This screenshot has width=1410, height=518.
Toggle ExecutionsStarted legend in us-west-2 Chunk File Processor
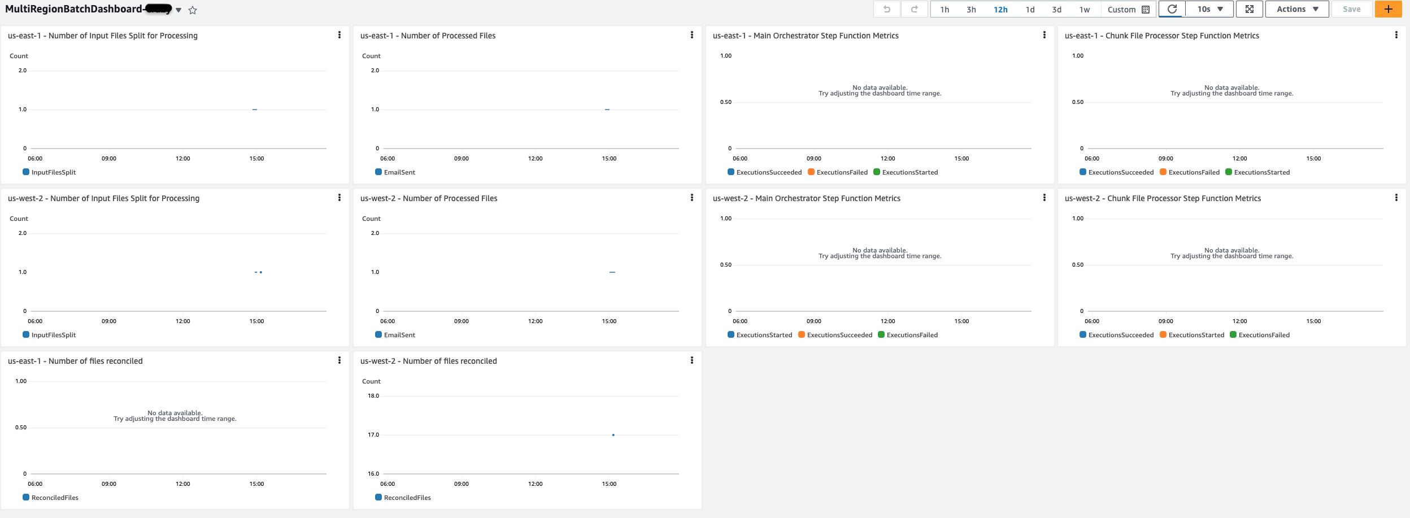[1192, 335]
